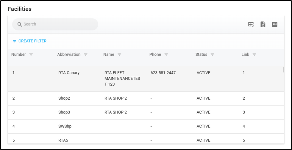Sort by the Status column header
The height and width of the screenshot is (150, 292).
201,55
